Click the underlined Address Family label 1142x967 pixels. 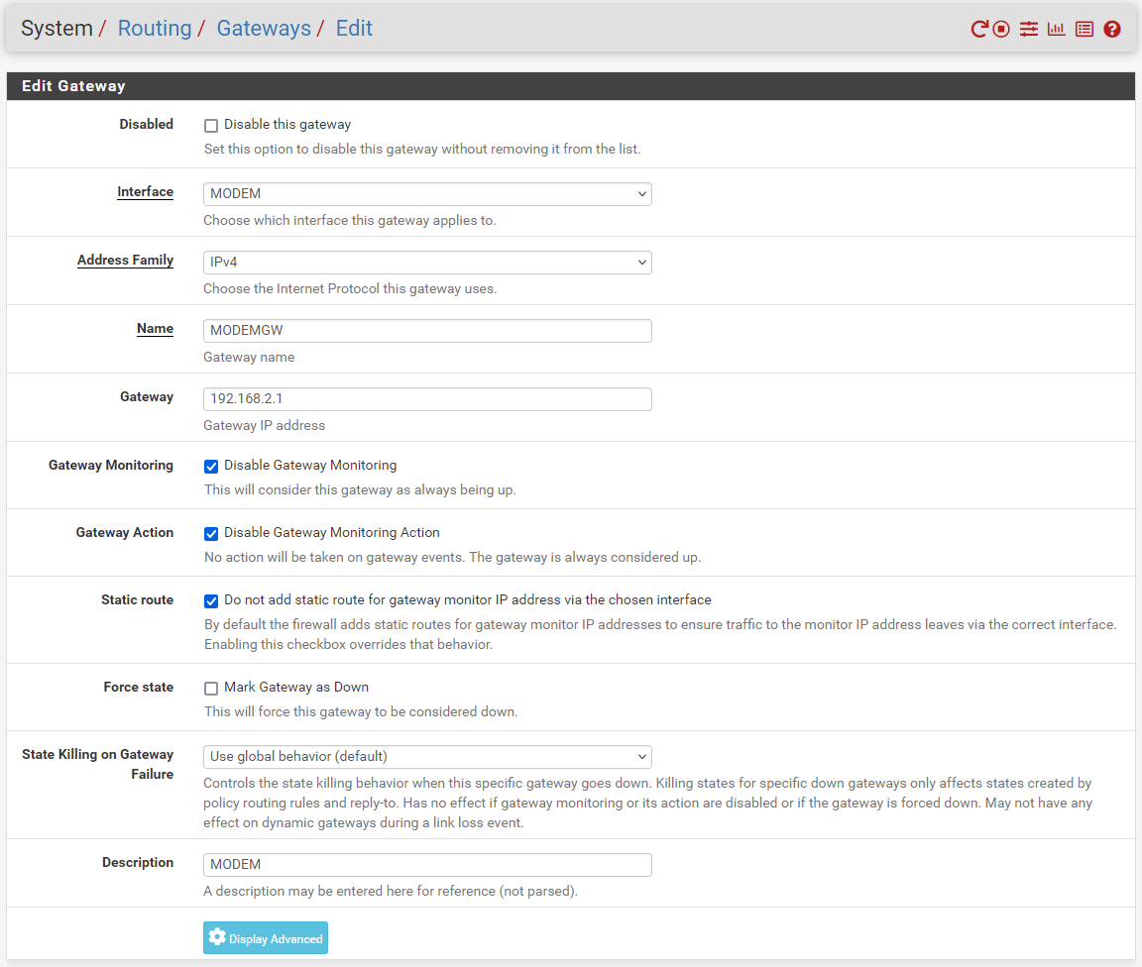click(x=125, y=260)
